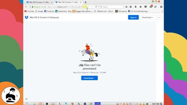Show more bookmarks chevron

(x=162, y=11)
